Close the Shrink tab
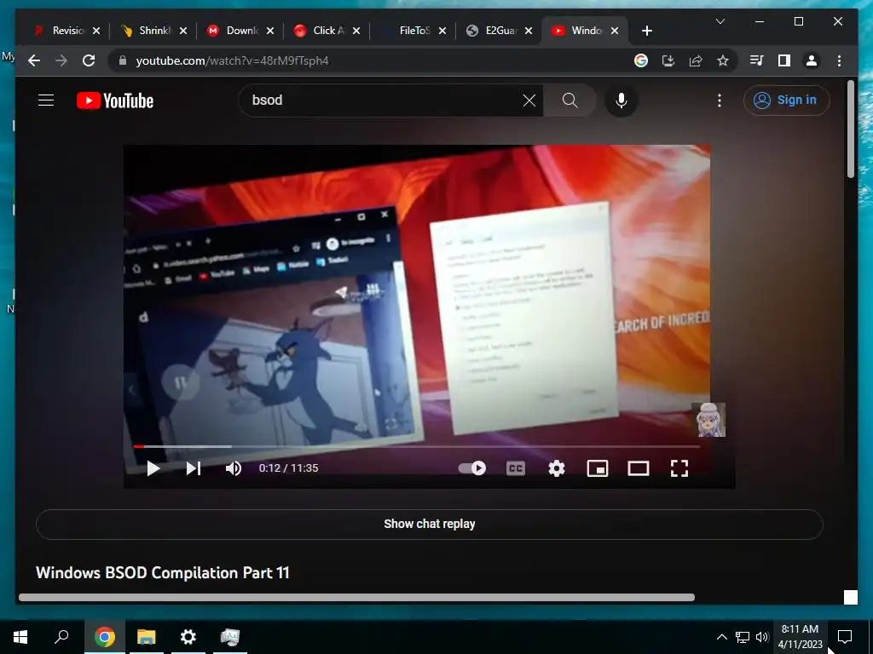 point(183,31)
